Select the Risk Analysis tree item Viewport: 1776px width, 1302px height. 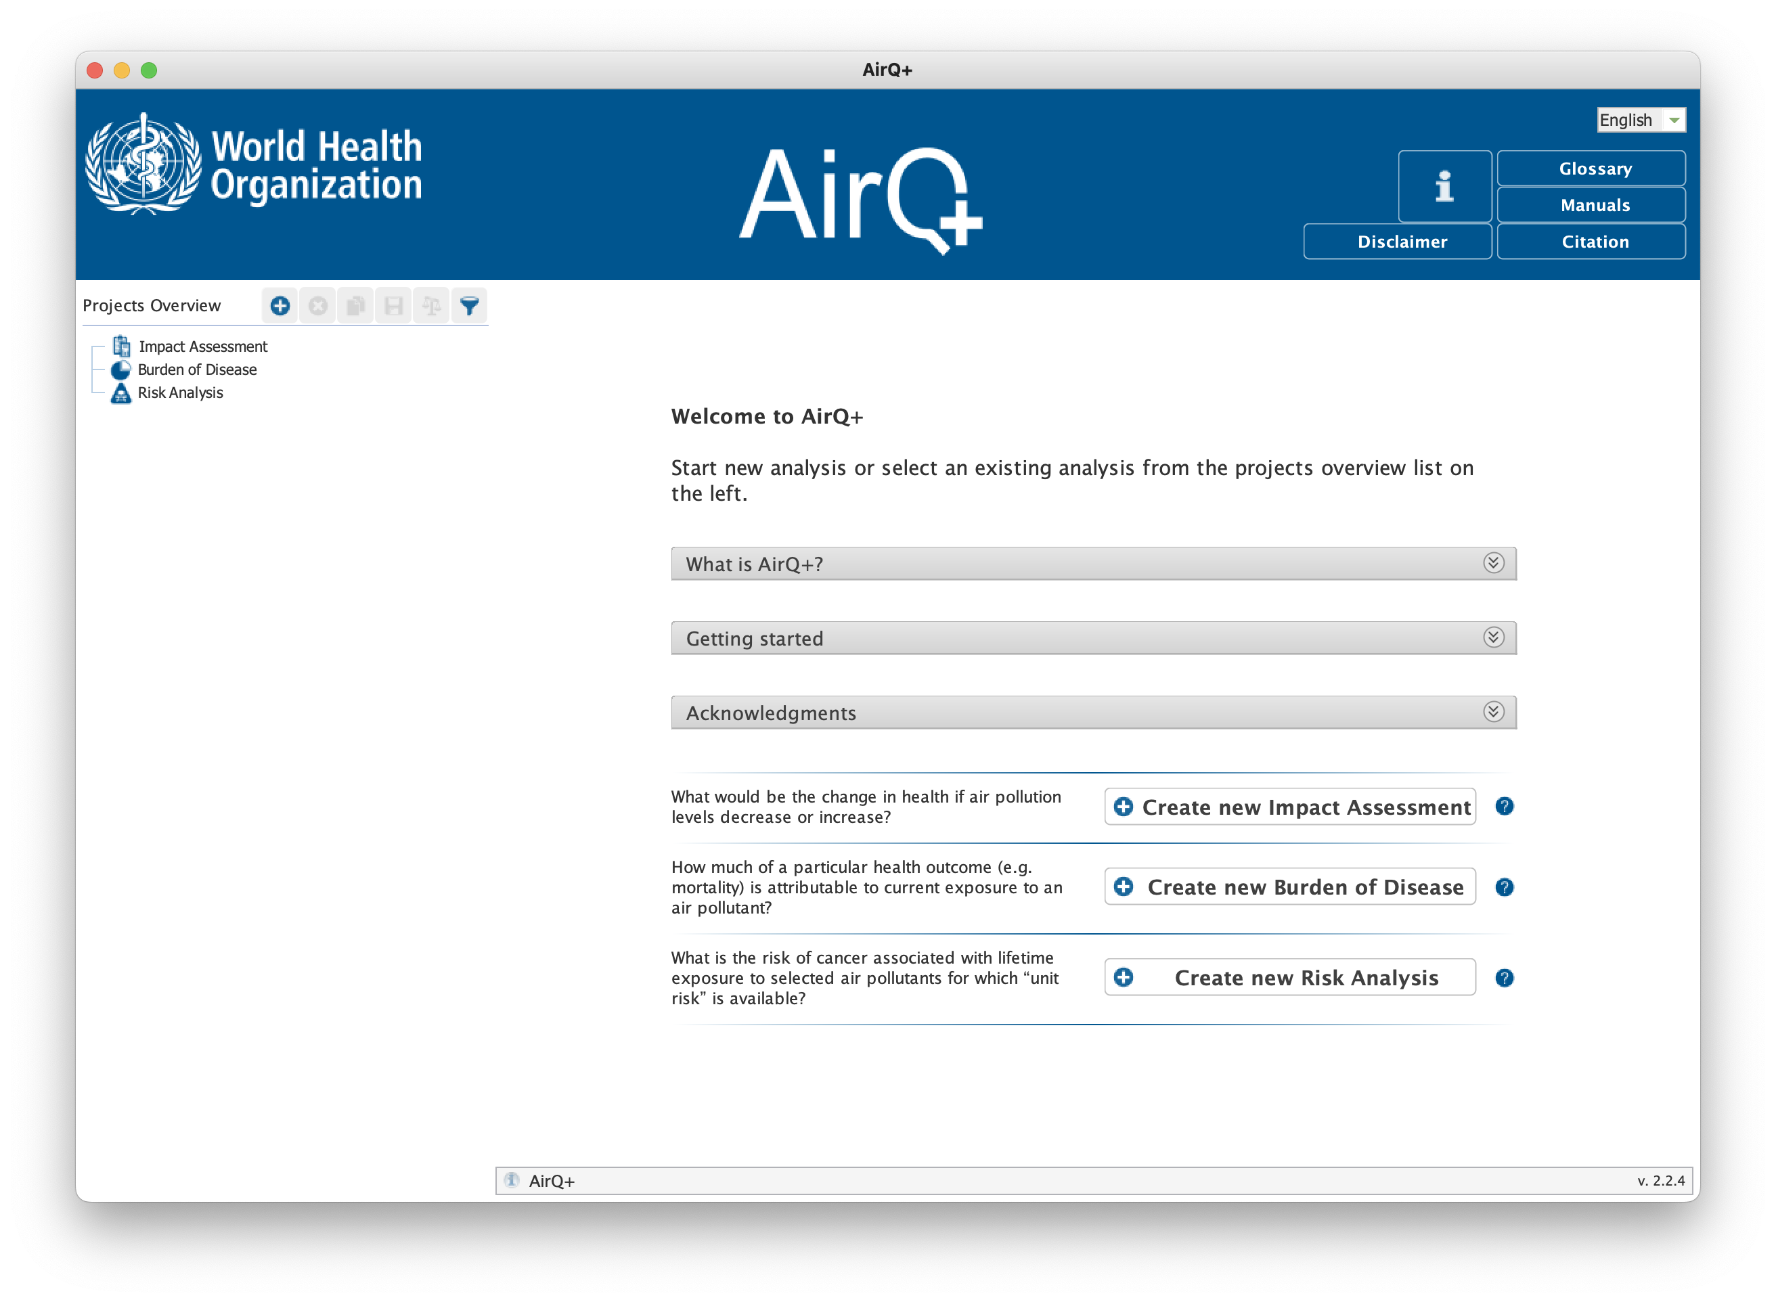point(180,392)
